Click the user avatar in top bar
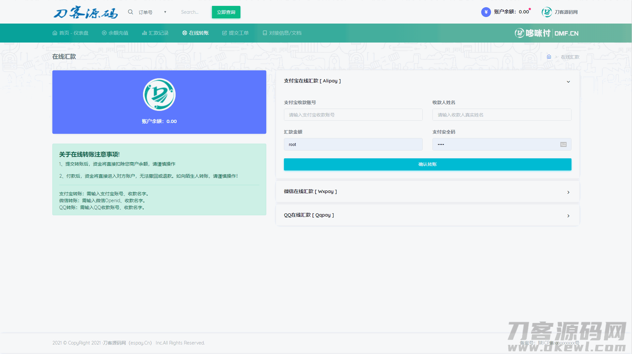 coord(547,12)
